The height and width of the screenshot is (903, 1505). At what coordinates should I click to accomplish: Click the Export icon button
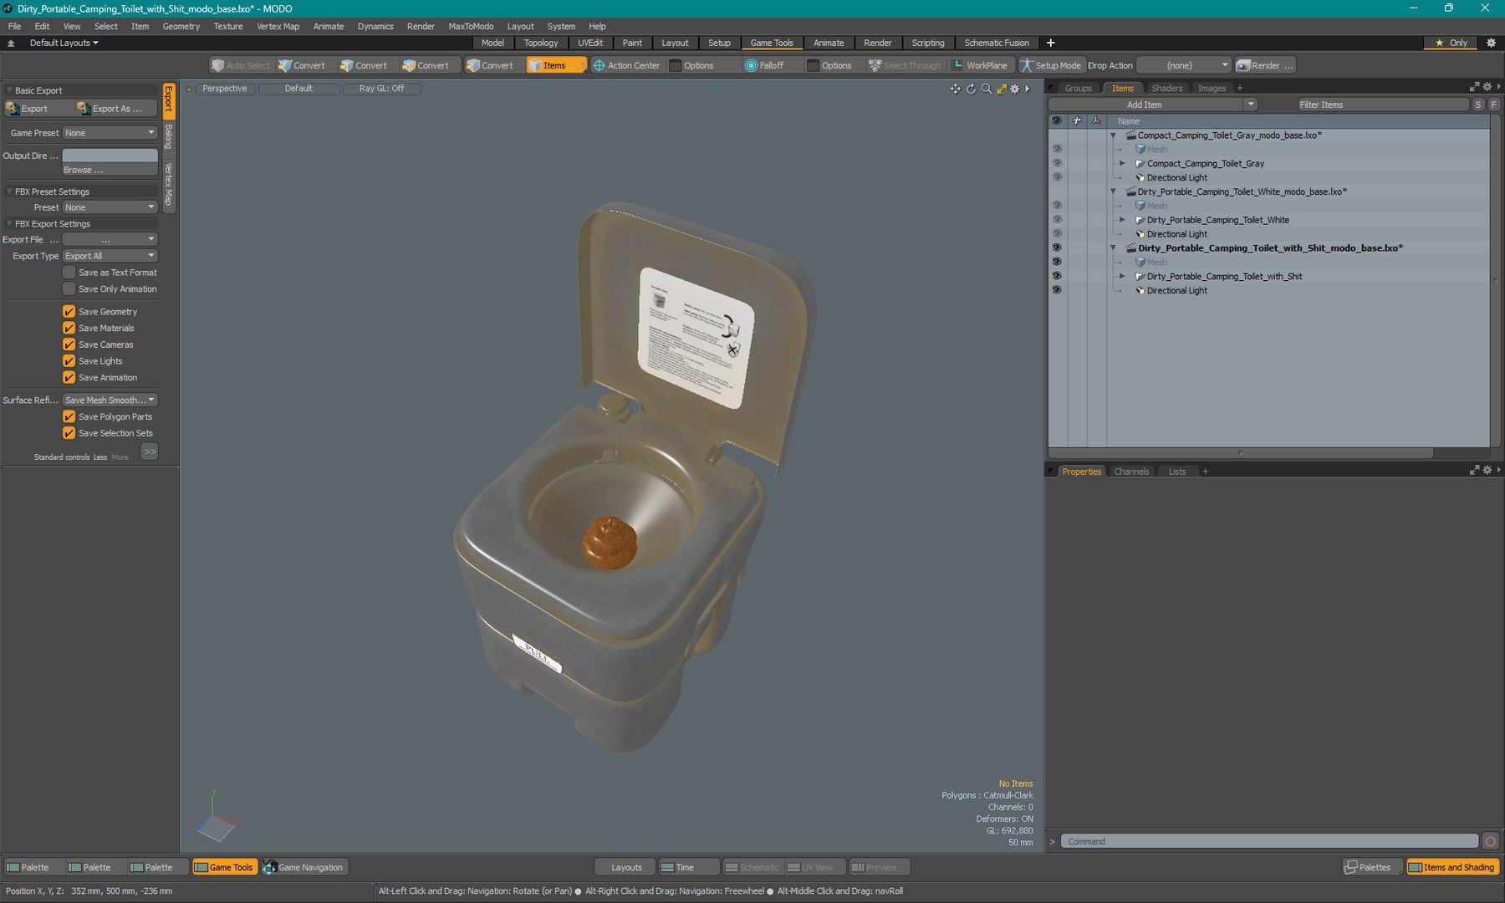tap(37, 109)
